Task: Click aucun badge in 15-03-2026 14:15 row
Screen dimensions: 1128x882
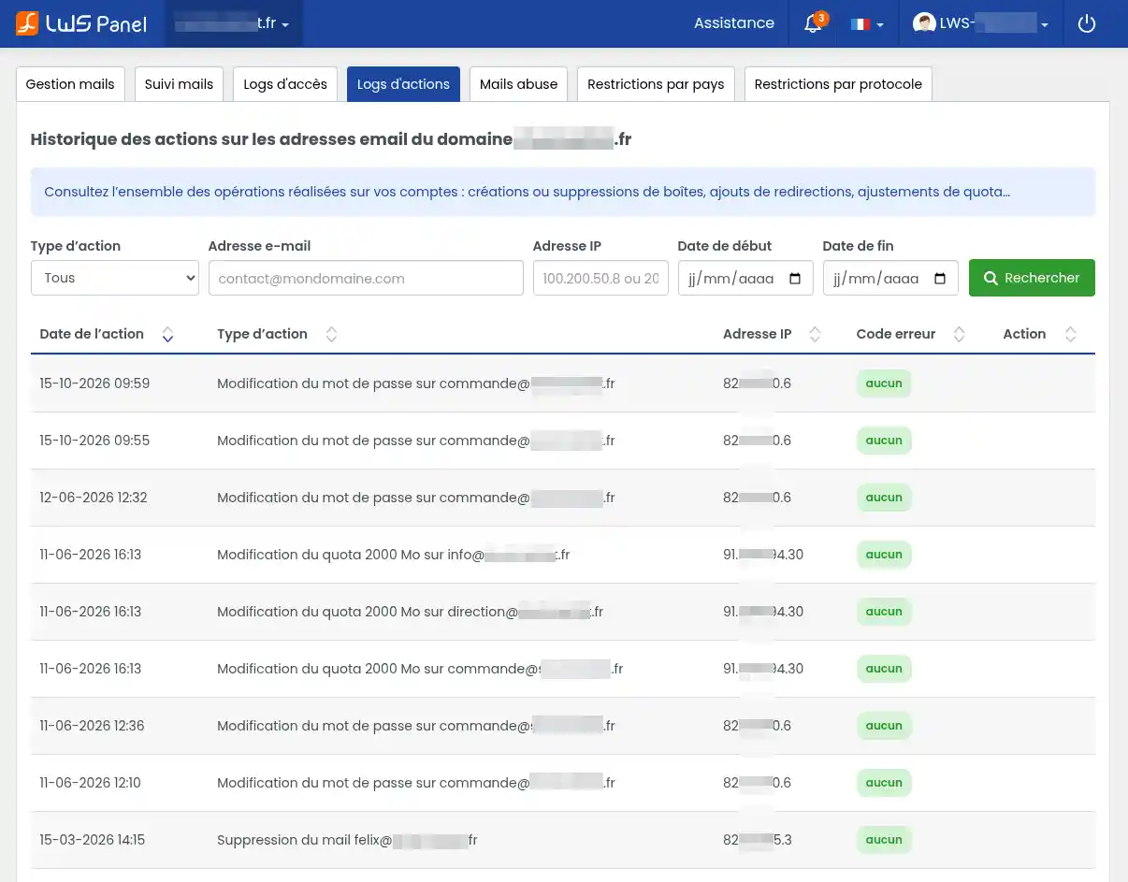Action: tap(884, 840)
